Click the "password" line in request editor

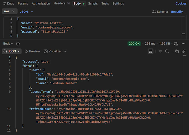click(x=44, y=32)
